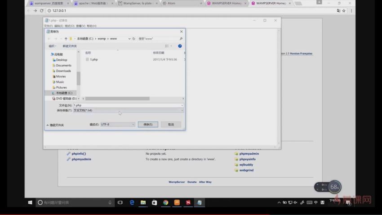Viewport: 382px width, 215px height.
Task: Open help in the Save As dialog
Action: click(x=180, y=46)
